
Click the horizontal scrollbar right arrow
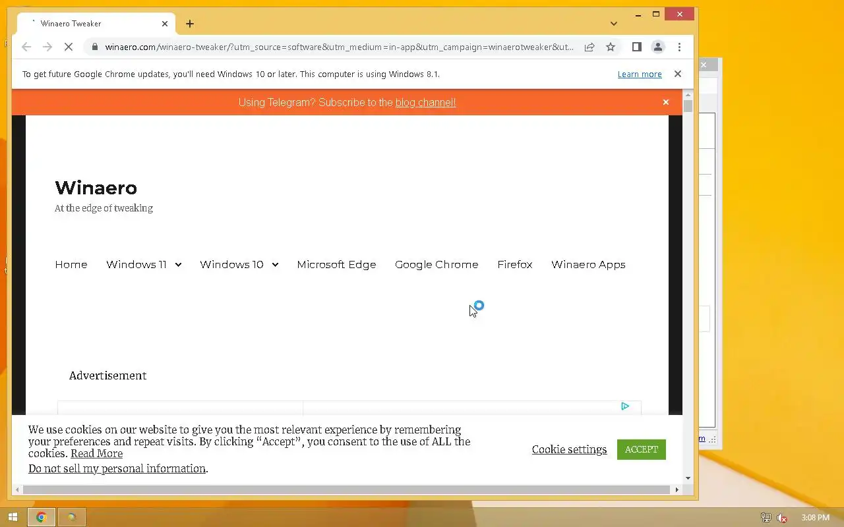tap(677, 489)
